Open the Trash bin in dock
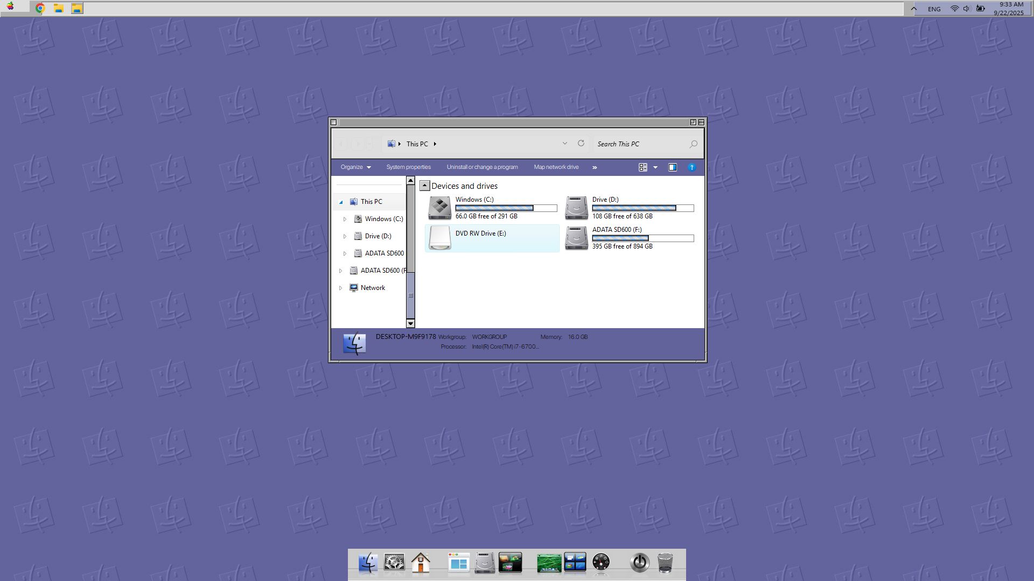This screenshot has height=581, width=1034. click(666, 563)
